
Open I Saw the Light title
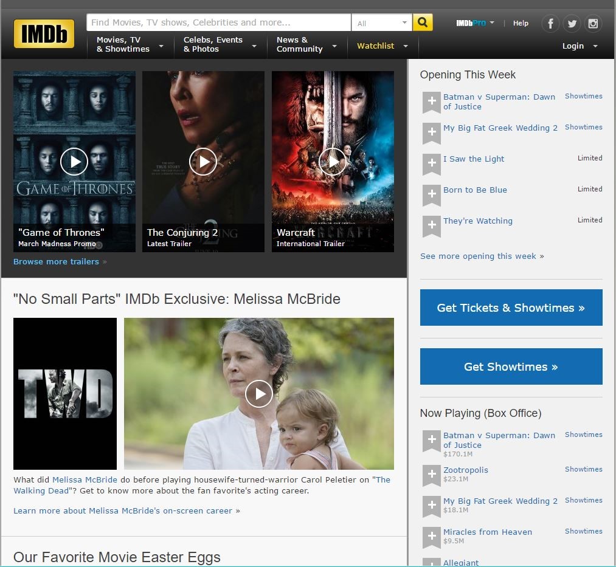point(473,159)
